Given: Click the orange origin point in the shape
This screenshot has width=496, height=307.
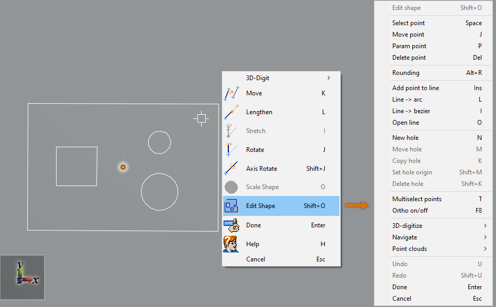Looking at the screenshot, I should [x=123, y=167].
